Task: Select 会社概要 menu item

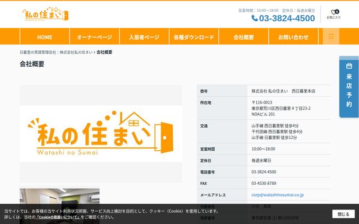Action: pyautogui.click(x=243, y=37)
